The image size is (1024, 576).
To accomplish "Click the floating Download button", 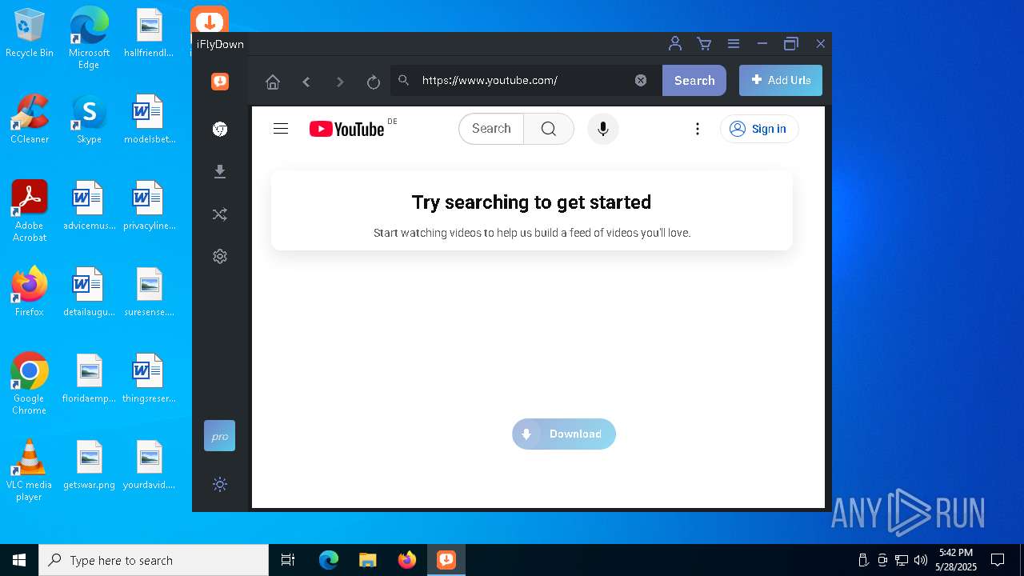I will pos(564,434).
